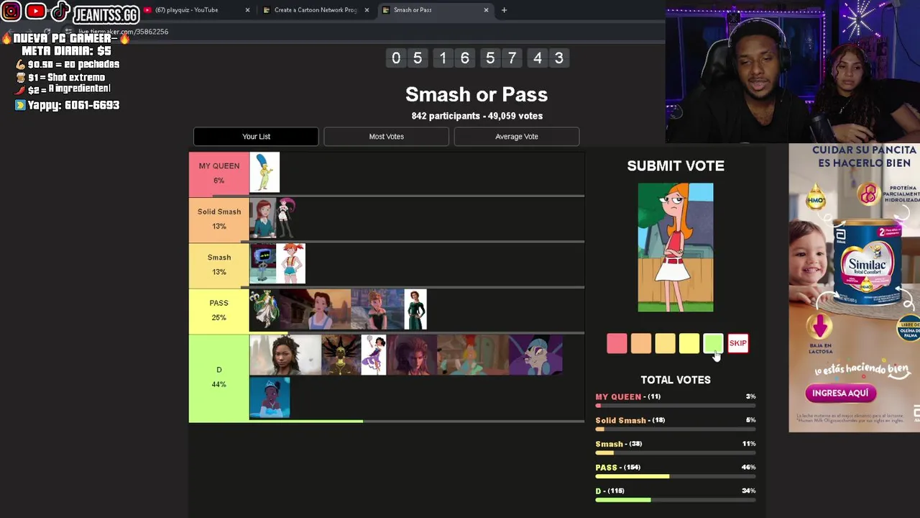This screenshot has width=920, height=518.
Task: Click the 842 participants vote count text
Action: coord(477,116)
